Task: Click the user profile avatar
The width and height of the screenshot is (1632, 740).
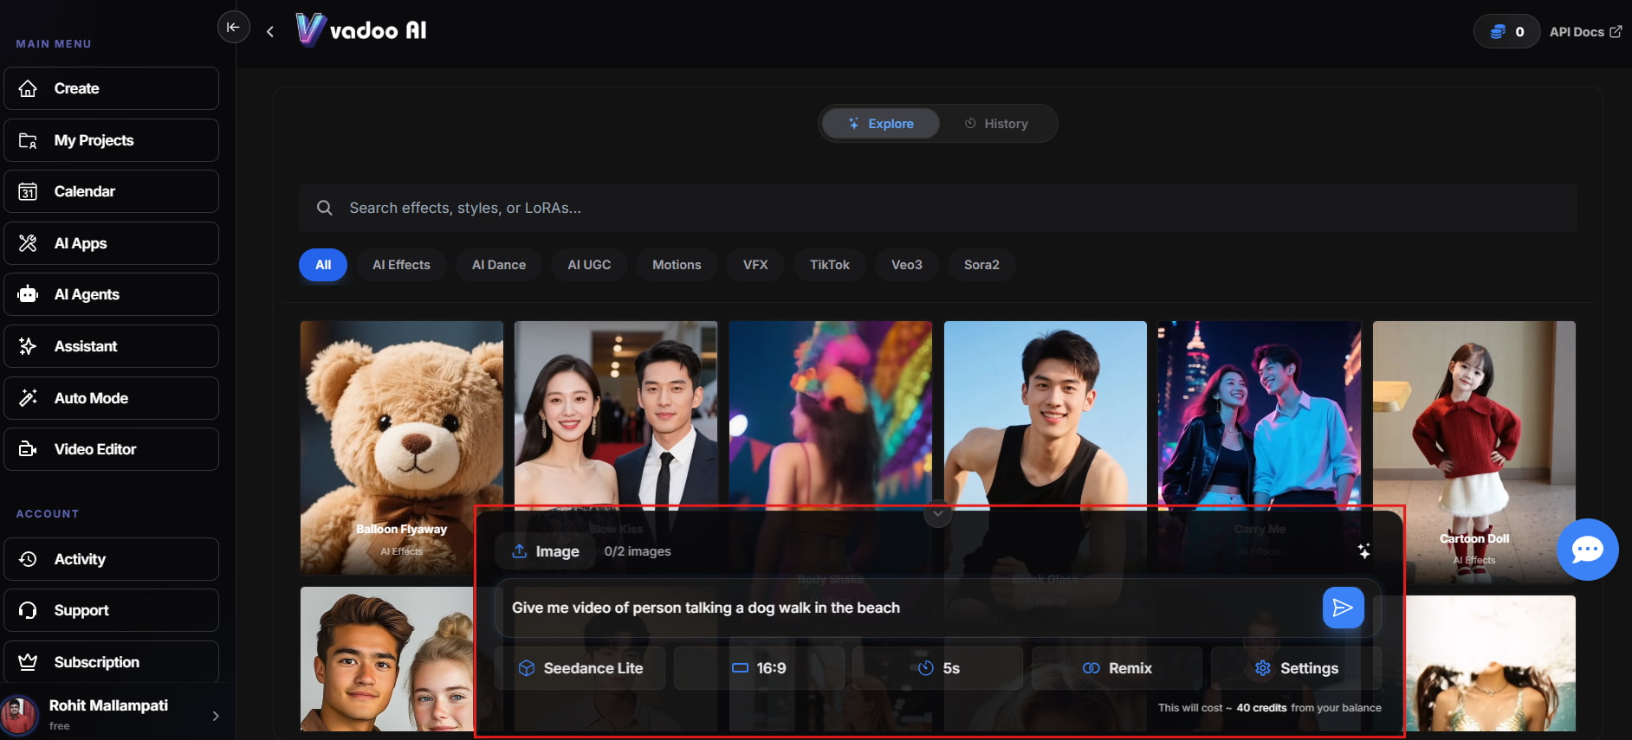Action: [19, 715]
